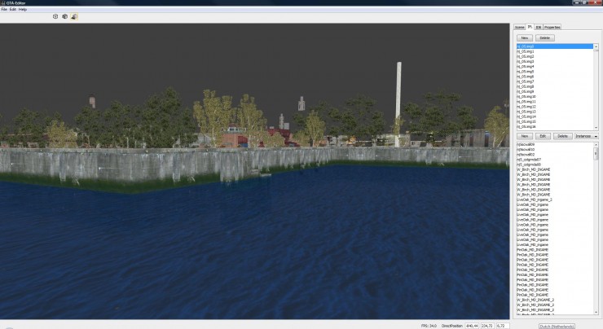
Task: Click the Dutch (Netherlands) language button
Action: pyautogui.click(x=557, y=327)
